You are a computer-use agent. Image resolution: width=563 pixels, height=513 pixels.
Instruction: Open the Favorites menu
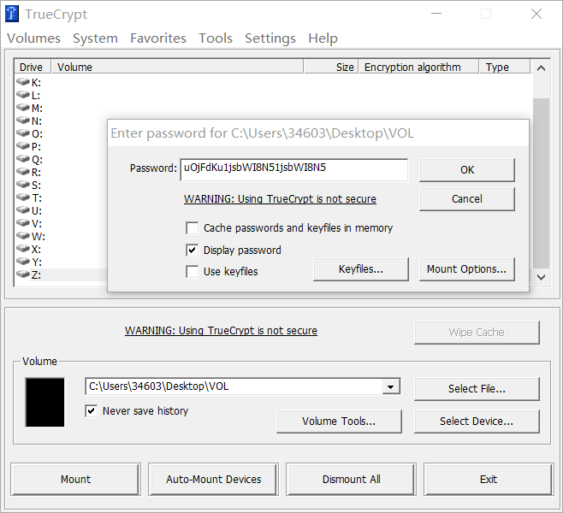158,38
